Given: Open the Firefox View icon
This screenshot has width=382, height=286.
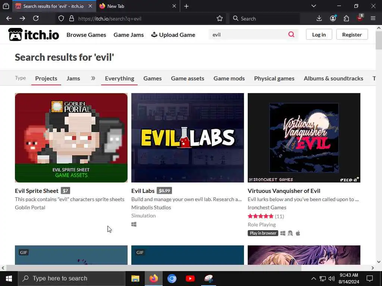Looking at the screenshot, I should pos(6,6).
